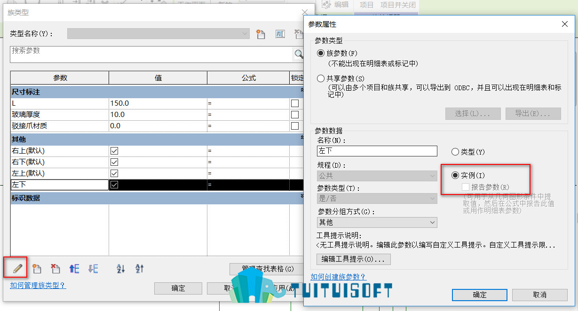
Task: Toggle the 右上(默认) checkbox
Action: pos(114,151)
